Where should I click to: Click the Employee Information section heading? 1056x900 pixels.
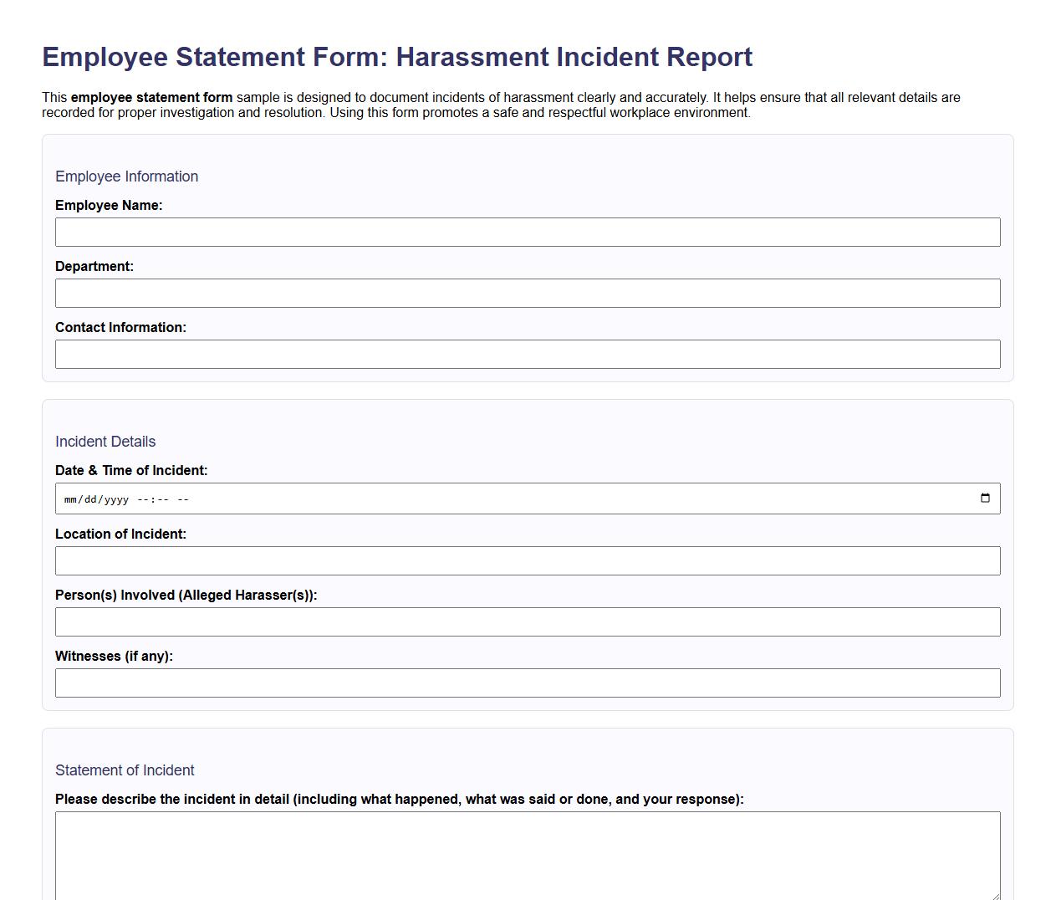point(126,176)
